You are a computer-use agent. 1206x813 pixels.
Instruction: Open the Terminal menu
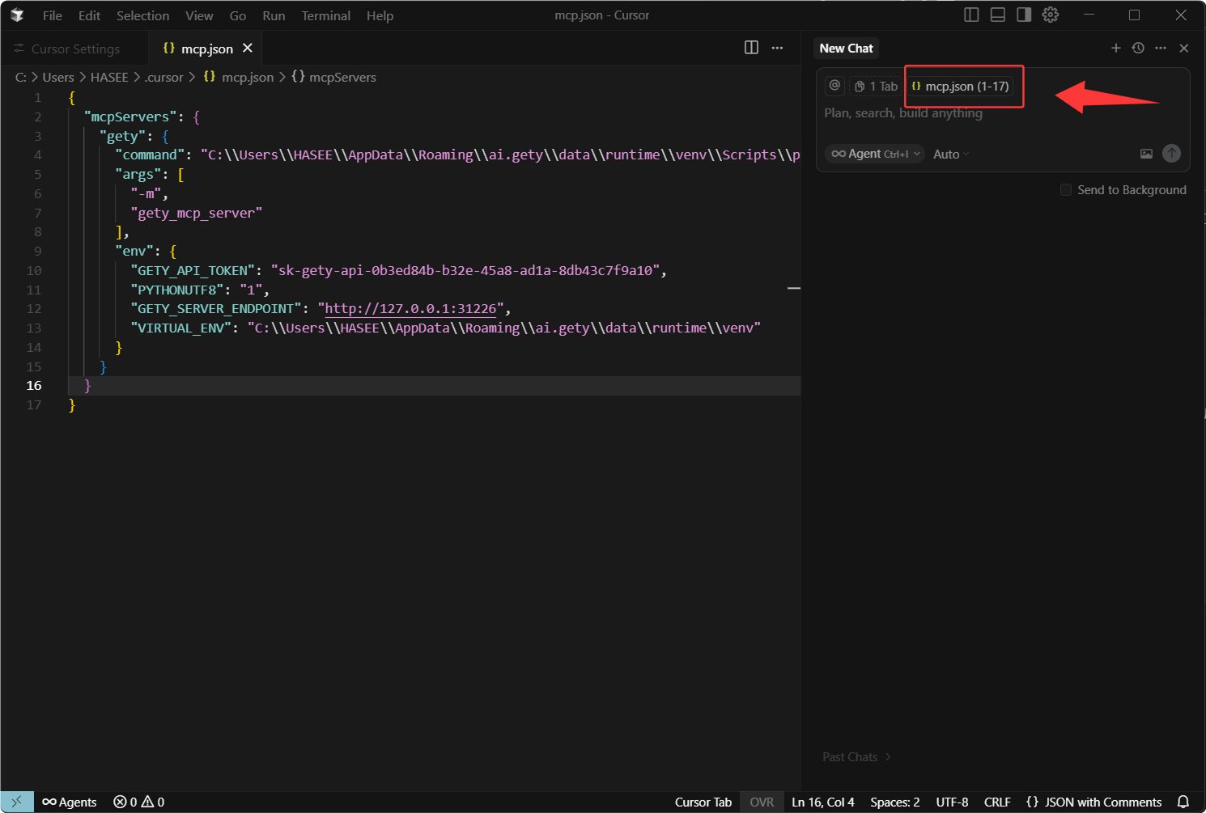(x=325, y=15)
